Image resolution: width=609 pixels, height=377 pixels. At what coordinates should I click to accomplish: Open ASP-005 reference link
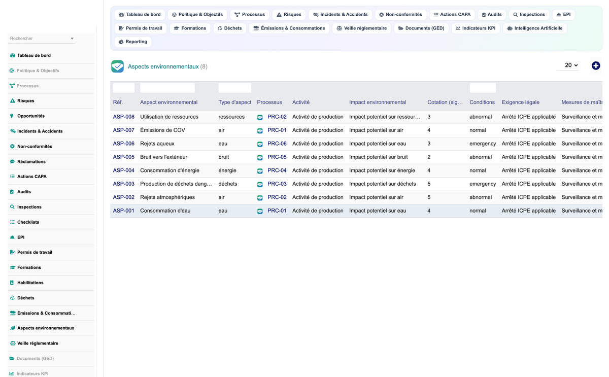pyautogui.click(x=124, y=157)
